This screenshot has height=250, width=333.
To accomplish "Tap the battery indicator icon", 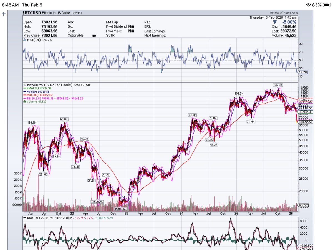I will (327, 5).
